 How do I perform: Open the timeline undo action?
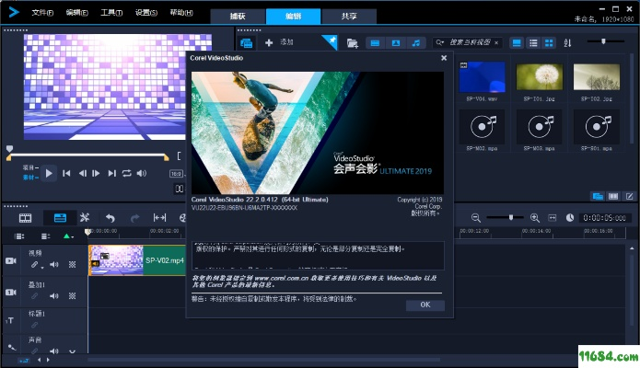[x=110, y=217]
